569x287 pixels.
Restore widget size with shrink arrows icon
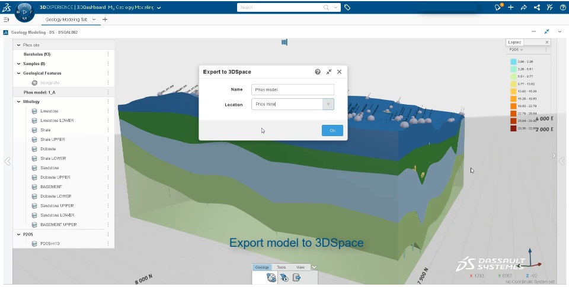point(546,31)
